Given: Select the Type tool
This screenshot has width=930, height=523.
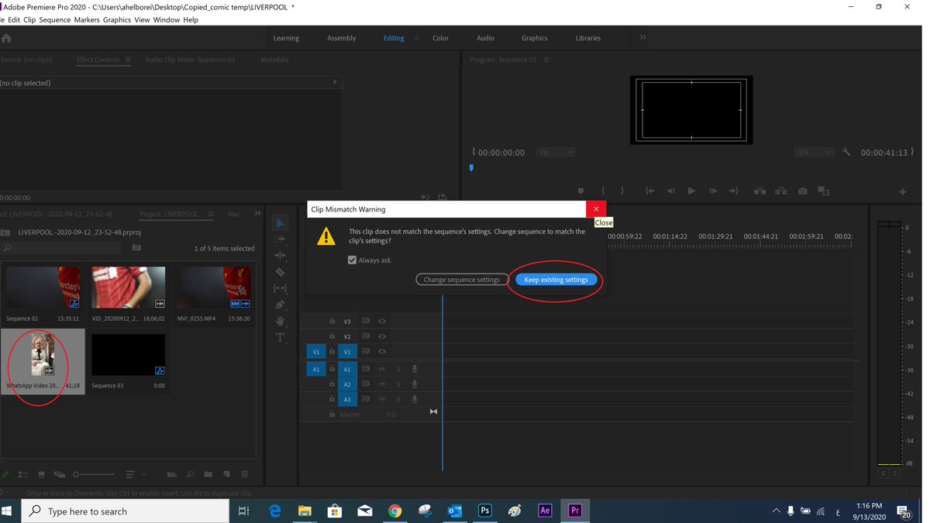Looking at the screenshot, I should [x=280, y=337].
